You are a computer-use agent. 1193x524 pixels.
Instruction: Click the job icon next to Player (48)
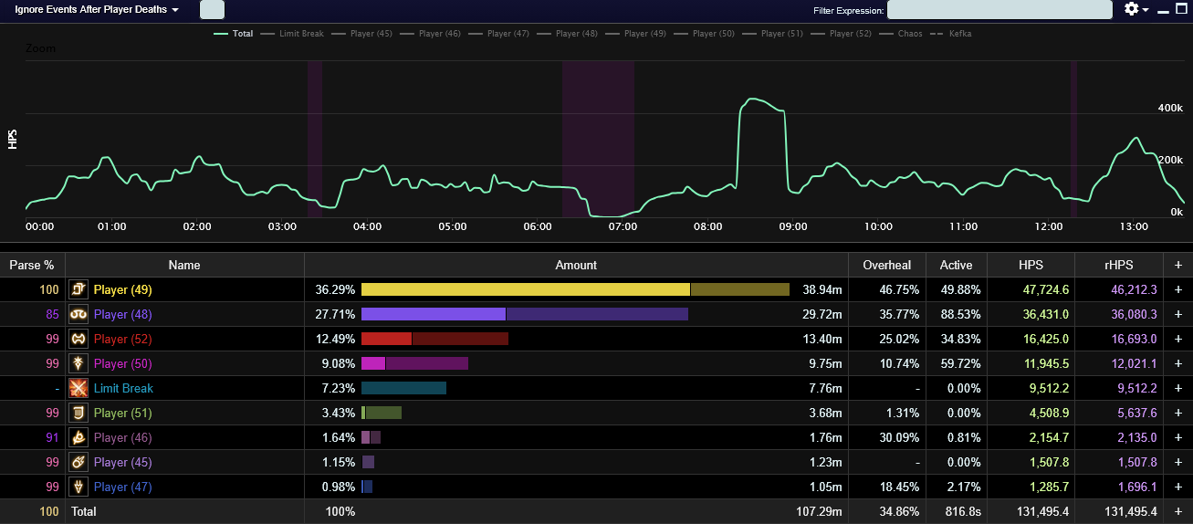coord(78,314)
